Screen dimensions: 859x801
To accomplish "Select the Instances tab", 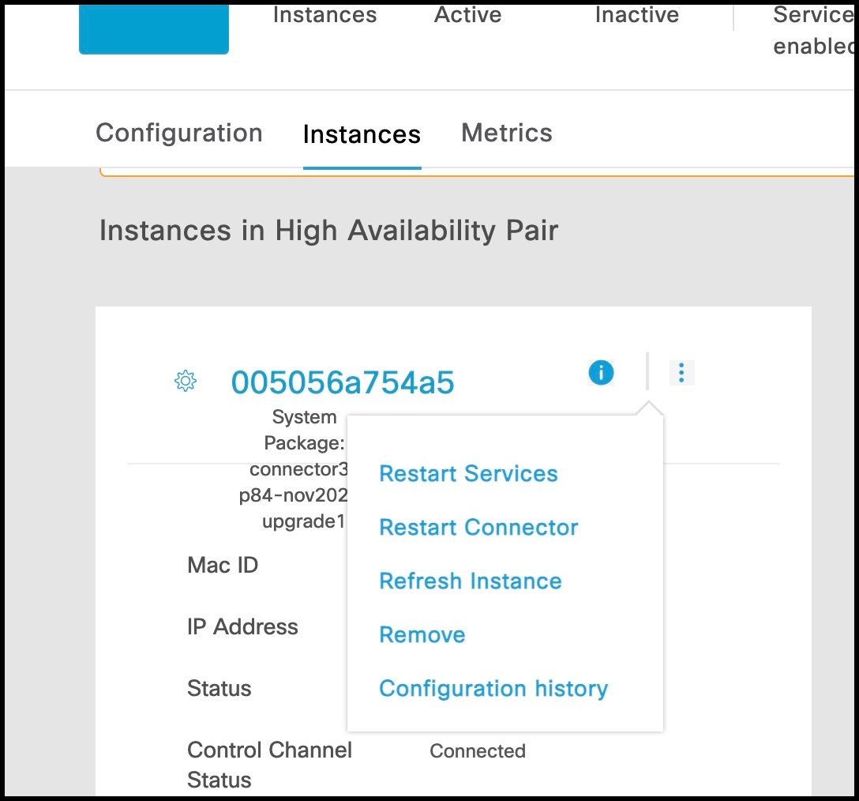I will click(x=362, y=134).
